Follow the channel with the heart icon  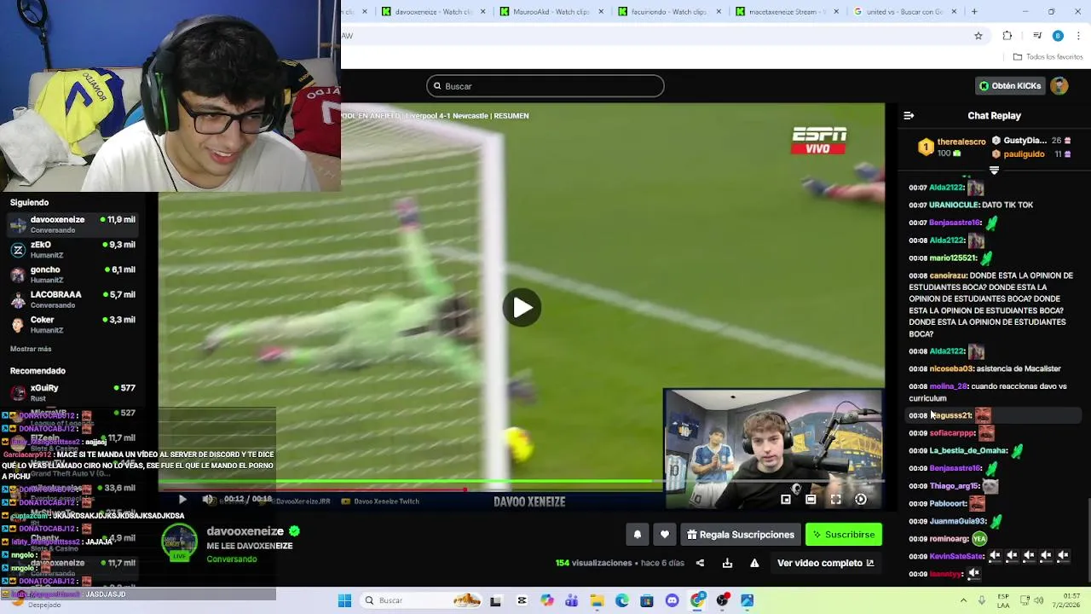664,535
